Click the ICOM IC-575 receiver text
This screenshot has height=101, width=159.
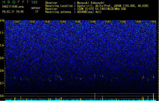click(x=101, y=9)
